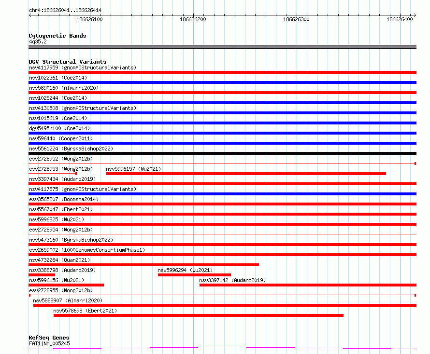Image resolution: width=430 pixels, height=354 pixels.
Task: Click the gray 4q35.2 cytogenetic band bar
Action: (x=222, y=47)
